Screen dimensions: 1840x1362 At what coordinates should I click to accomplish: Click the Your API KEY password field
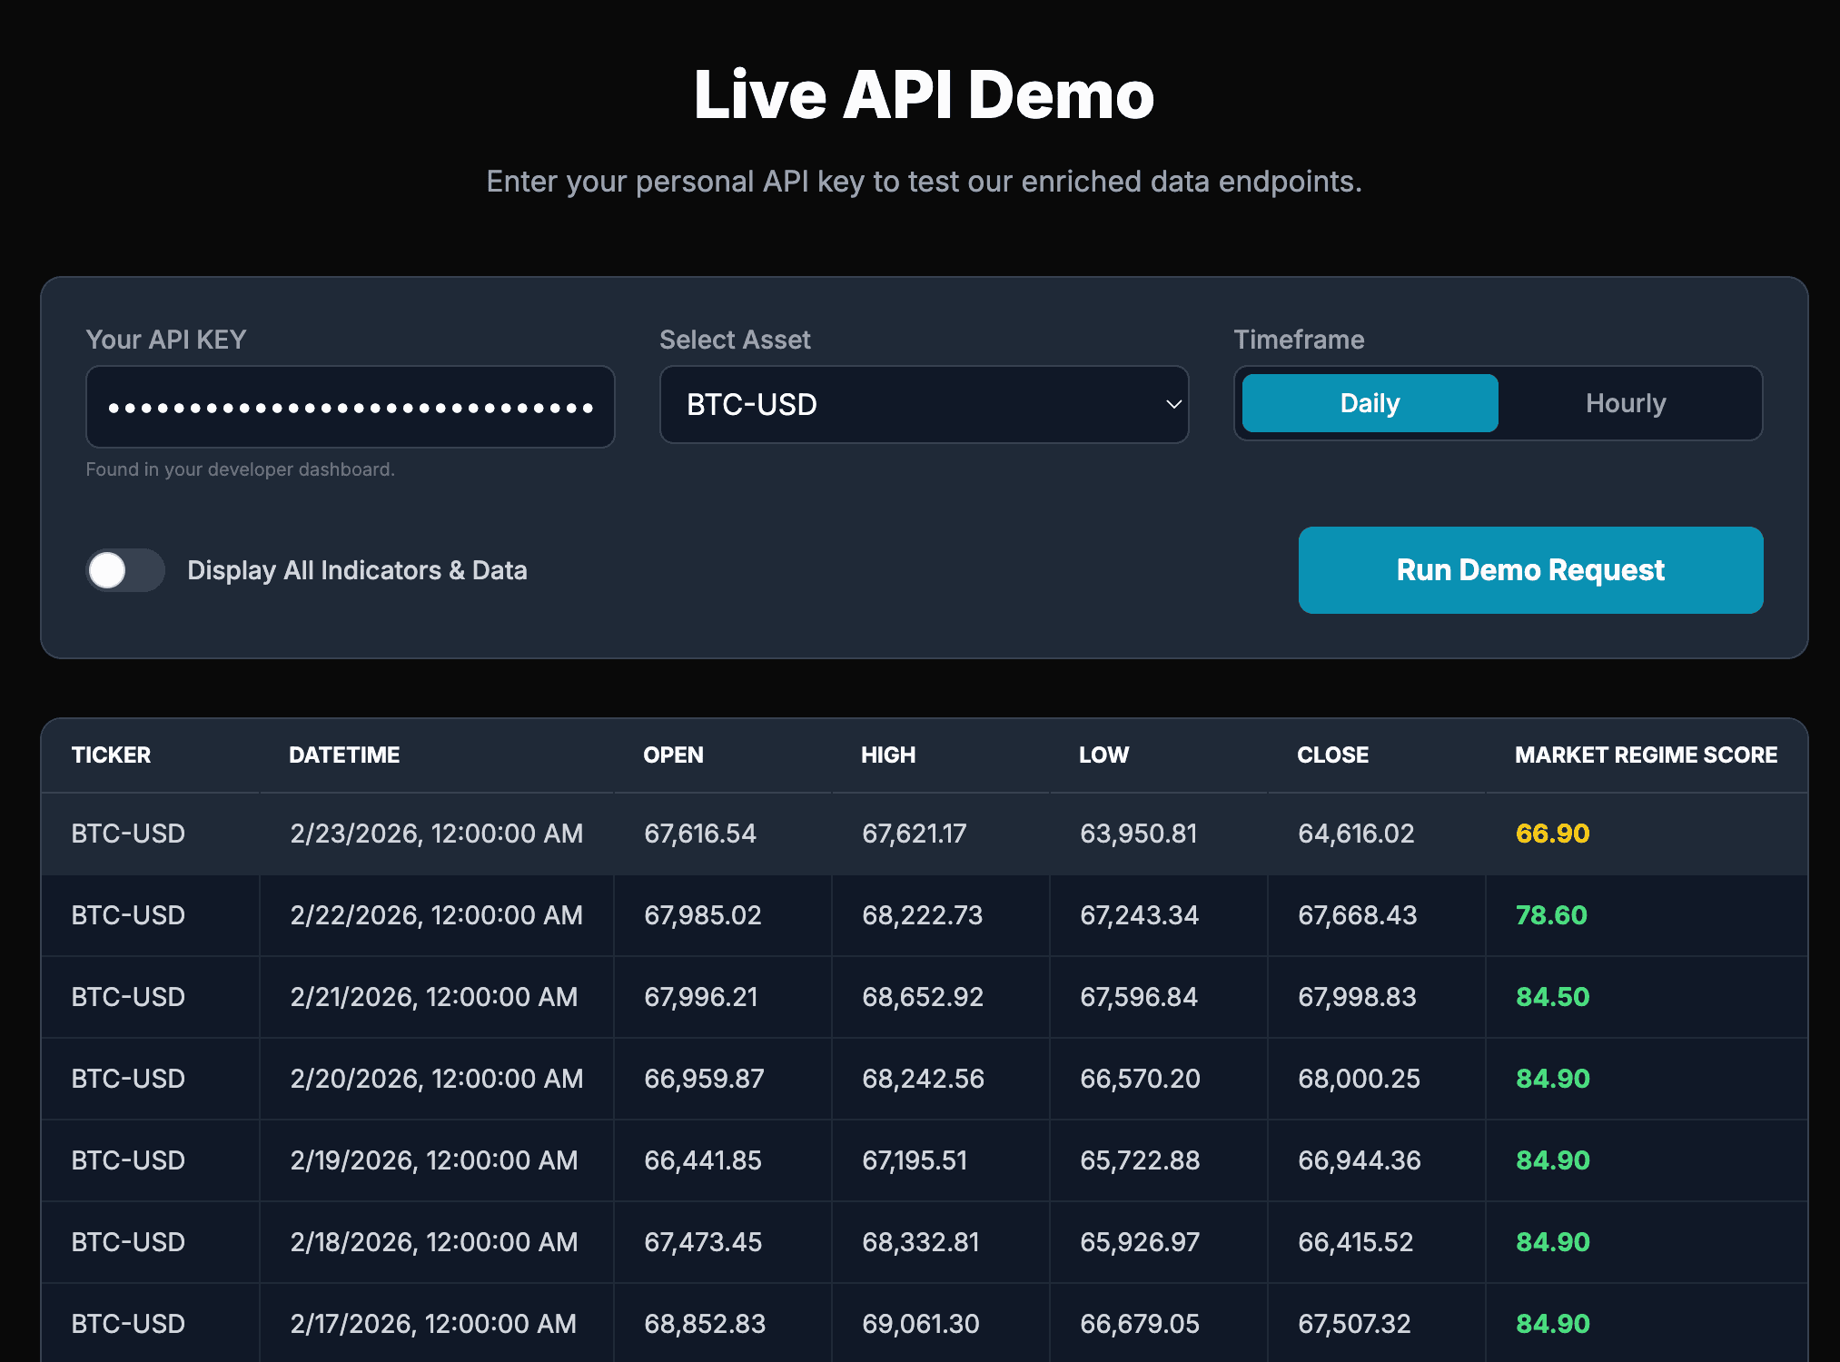click(350, 407)
